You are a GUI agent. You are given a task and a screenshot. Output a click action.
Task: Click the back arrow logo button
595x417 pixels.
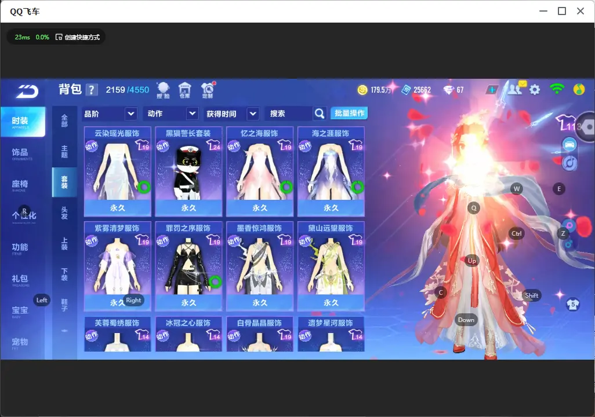[27, 92]
